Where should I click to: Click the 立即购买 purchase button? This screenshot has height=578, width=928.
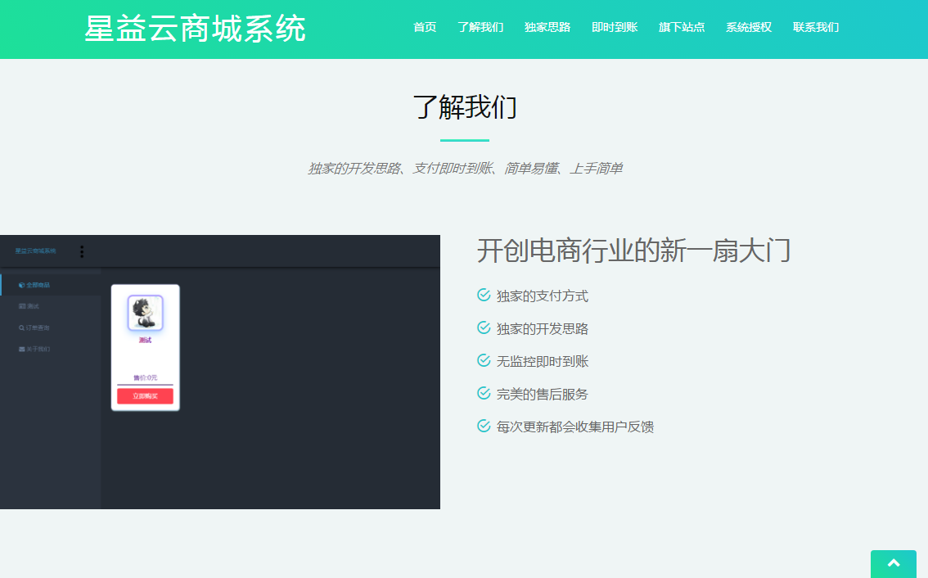[x=145, y=395]
